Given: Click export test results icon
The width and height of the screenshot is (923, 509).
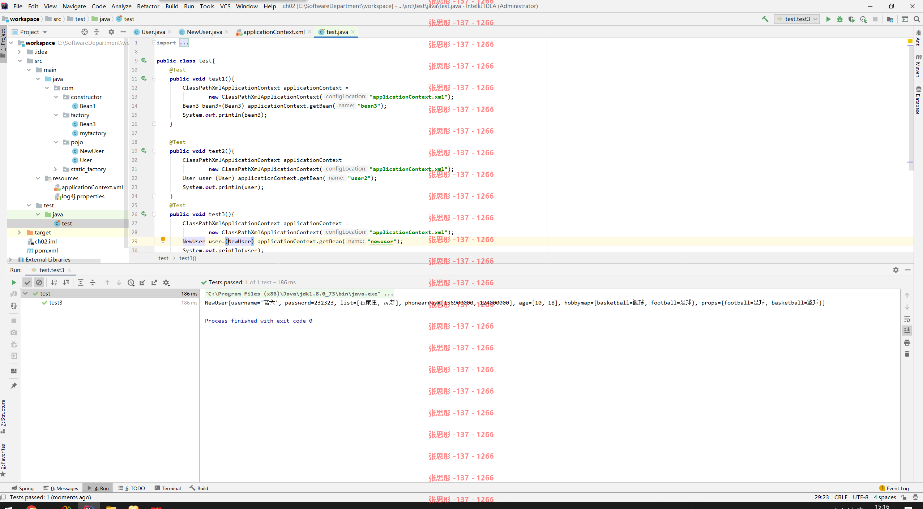Looking at the screenshot, I should point(154,282).
